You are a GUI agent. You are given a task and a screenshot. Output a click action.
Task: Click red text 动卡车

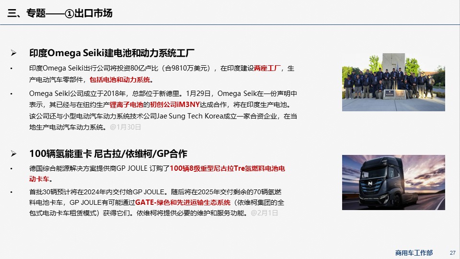pyautogui.click(x=39, y=179)
